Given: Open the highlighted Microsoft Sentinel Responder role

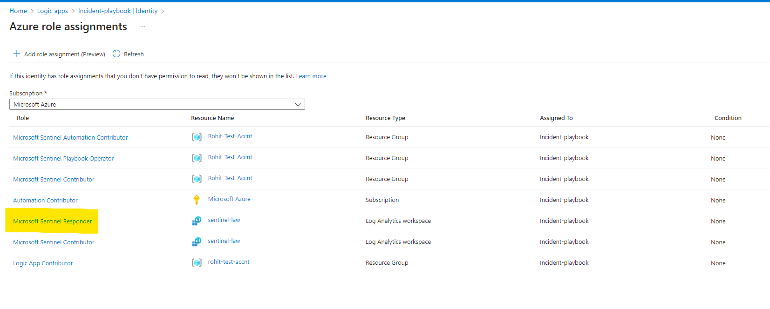Looking at the screenshot, I should point(53,221).
